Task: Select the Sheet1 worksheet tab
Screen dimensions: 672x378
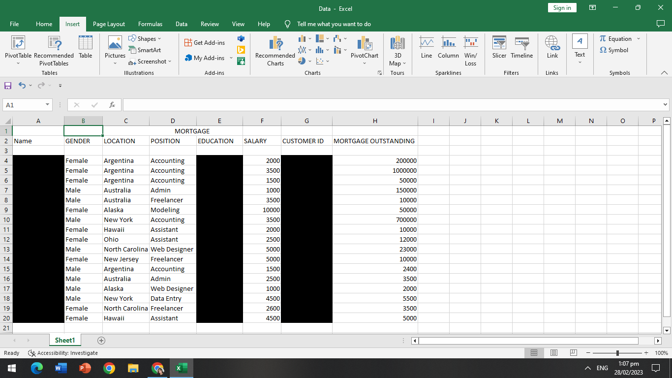Action: [x=65, y=340]
